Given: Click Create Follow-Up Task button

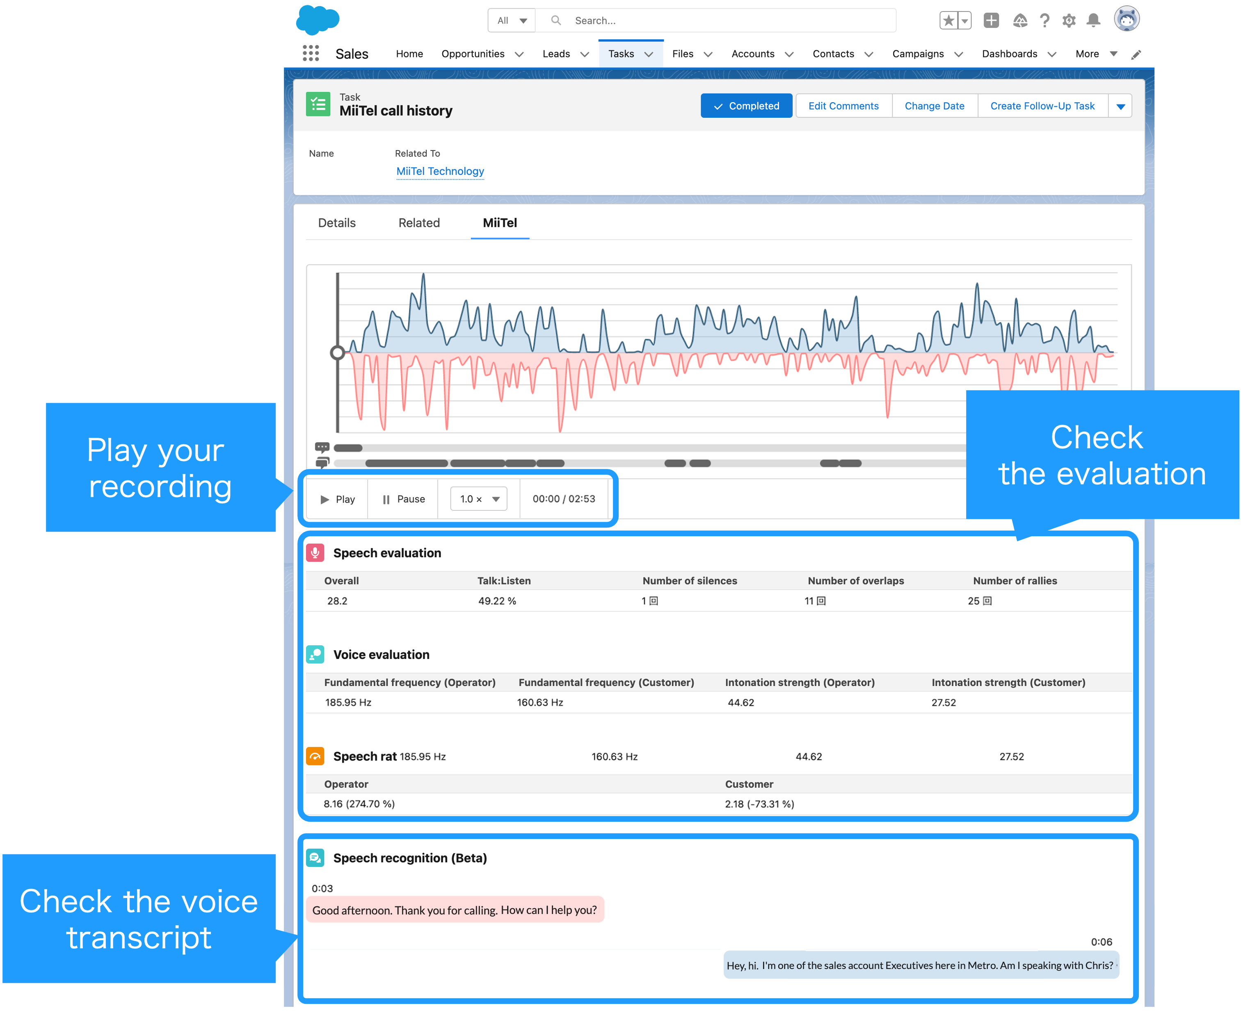Looking at the screenshot, I should click(1042, 106).
